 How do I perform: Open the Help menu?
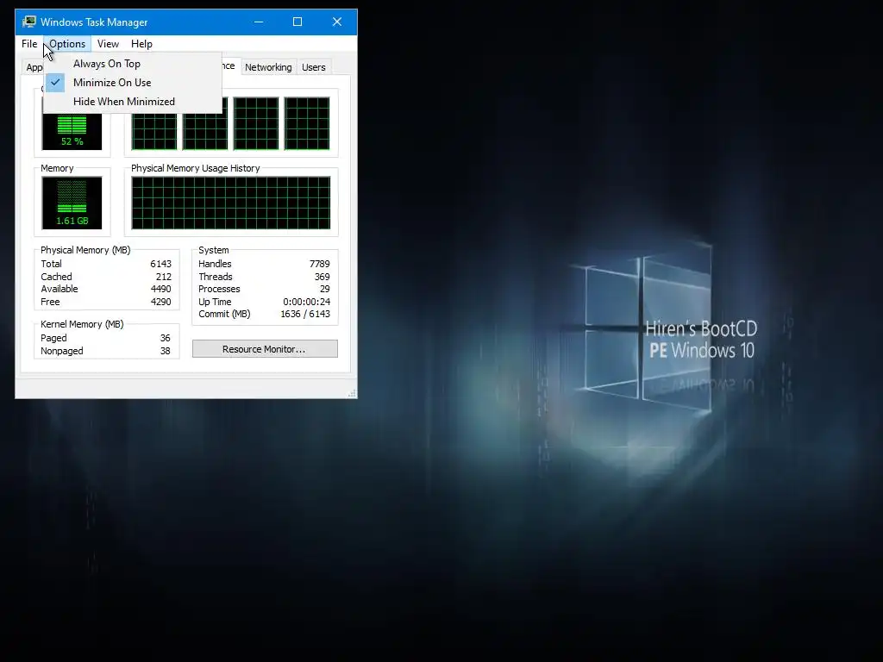click(x=141, y=44)
